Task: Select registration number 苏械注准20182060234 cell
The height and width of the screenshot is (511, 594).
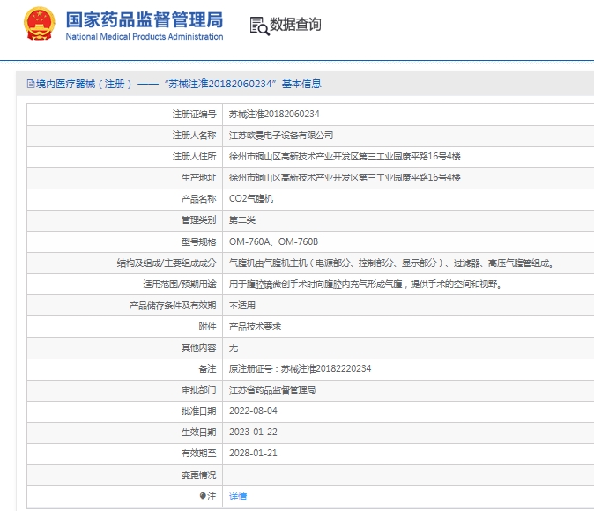Action: point(274,114)
